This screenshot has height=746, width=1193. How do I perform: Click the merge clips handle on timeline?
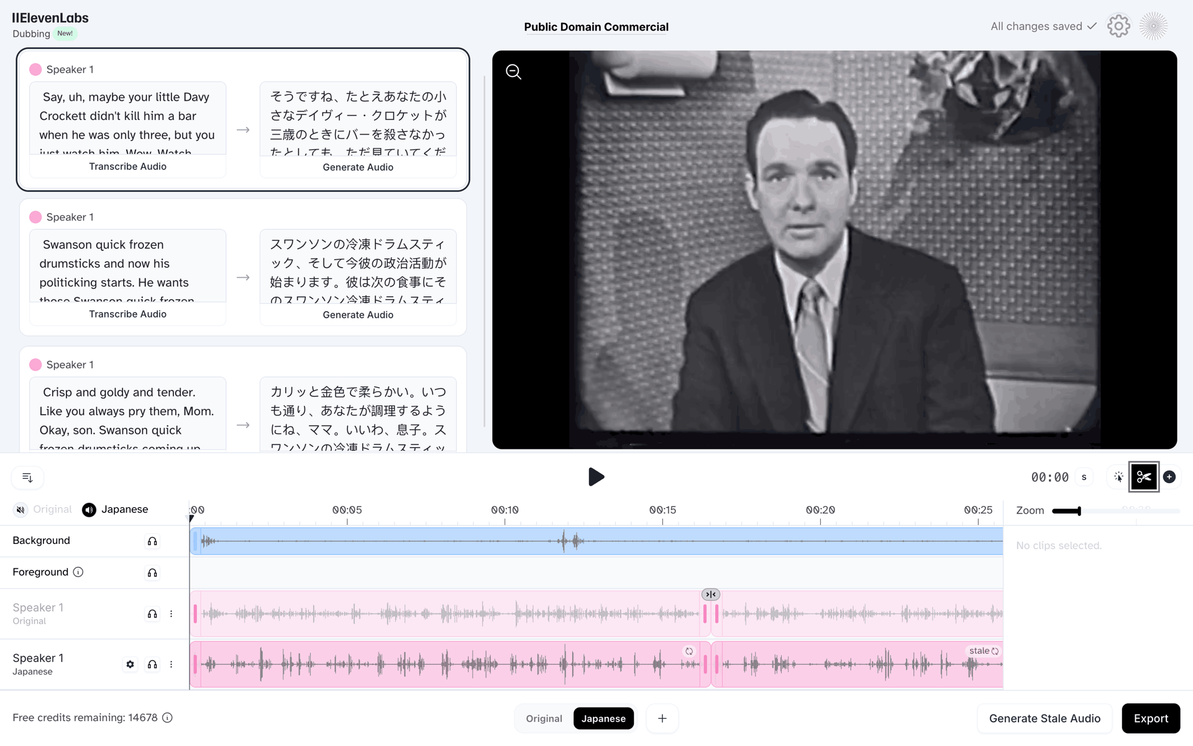711,594
